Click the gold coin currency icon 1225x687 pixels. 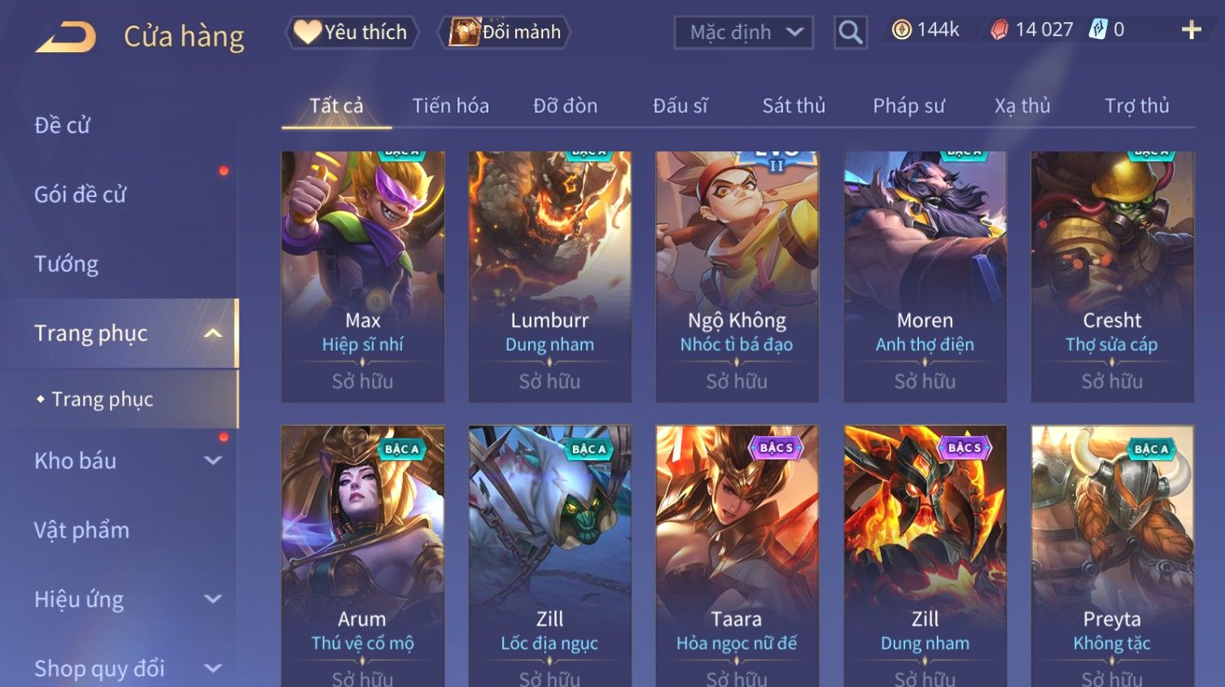click(x=901, y=30)
